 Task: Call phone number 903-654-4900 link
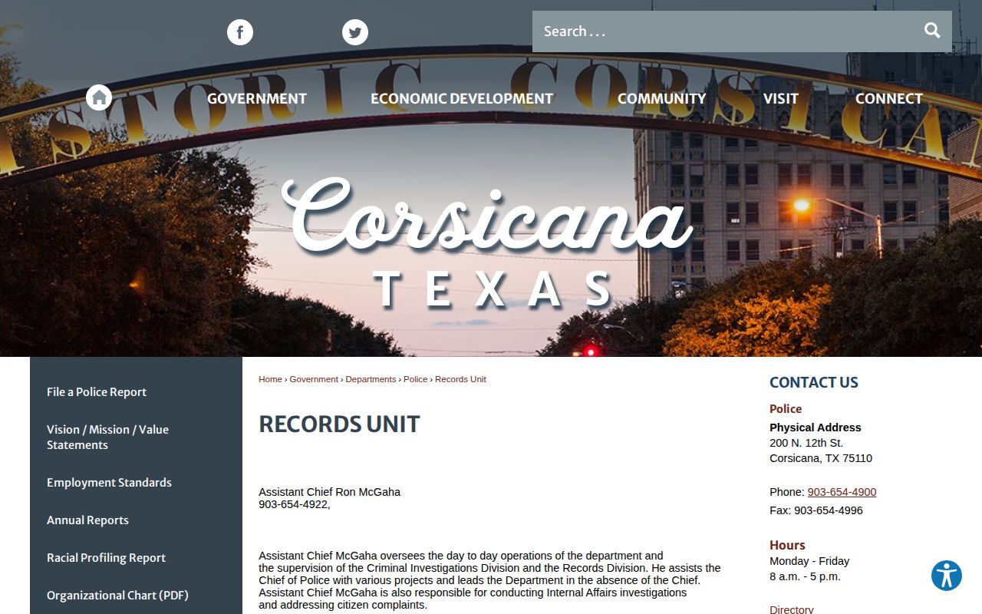pos(842,492)
